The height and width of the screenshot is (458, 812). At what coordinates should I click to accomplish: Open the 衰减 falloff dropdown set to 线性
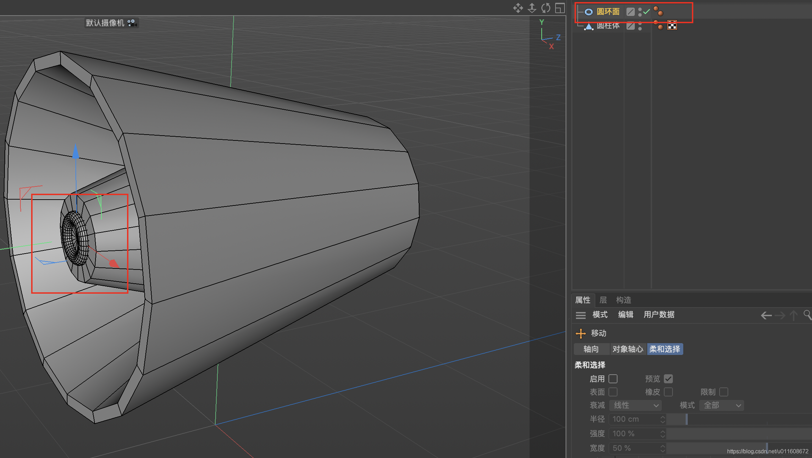click(635, 405)
